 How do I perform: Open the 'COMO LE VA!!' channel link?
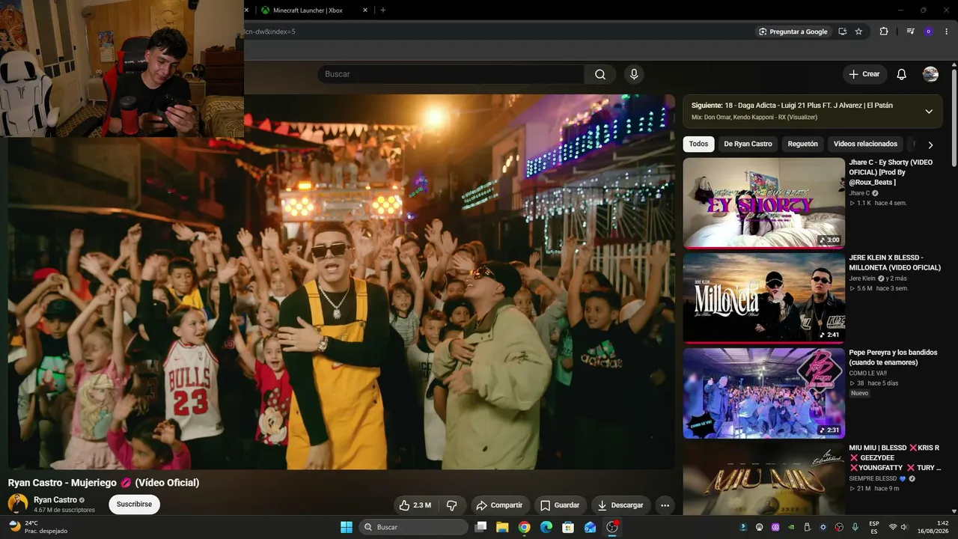point(868,374)
